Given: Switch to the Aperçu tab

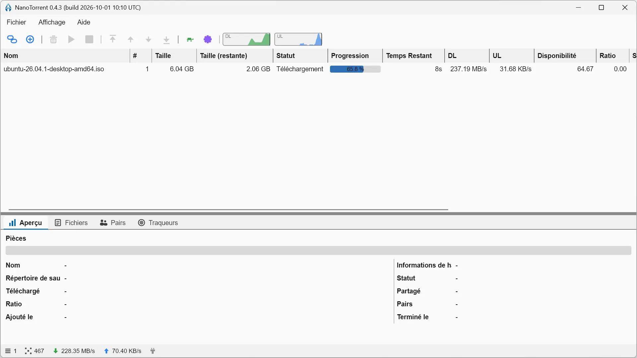Looking at the screenshot, I should coord(26,223).
